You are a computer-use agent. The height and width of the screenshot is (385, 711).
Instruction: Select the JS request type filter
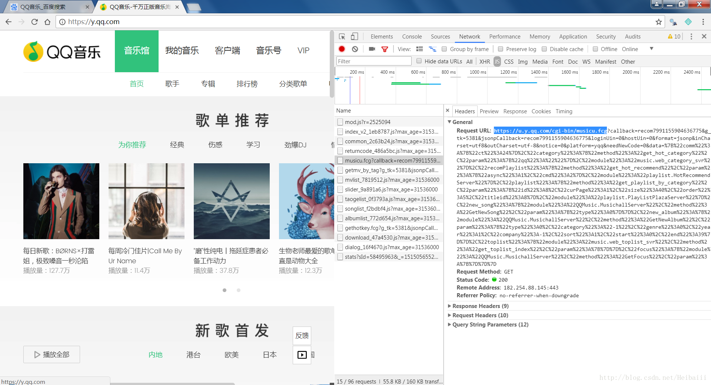click(497, 61)
